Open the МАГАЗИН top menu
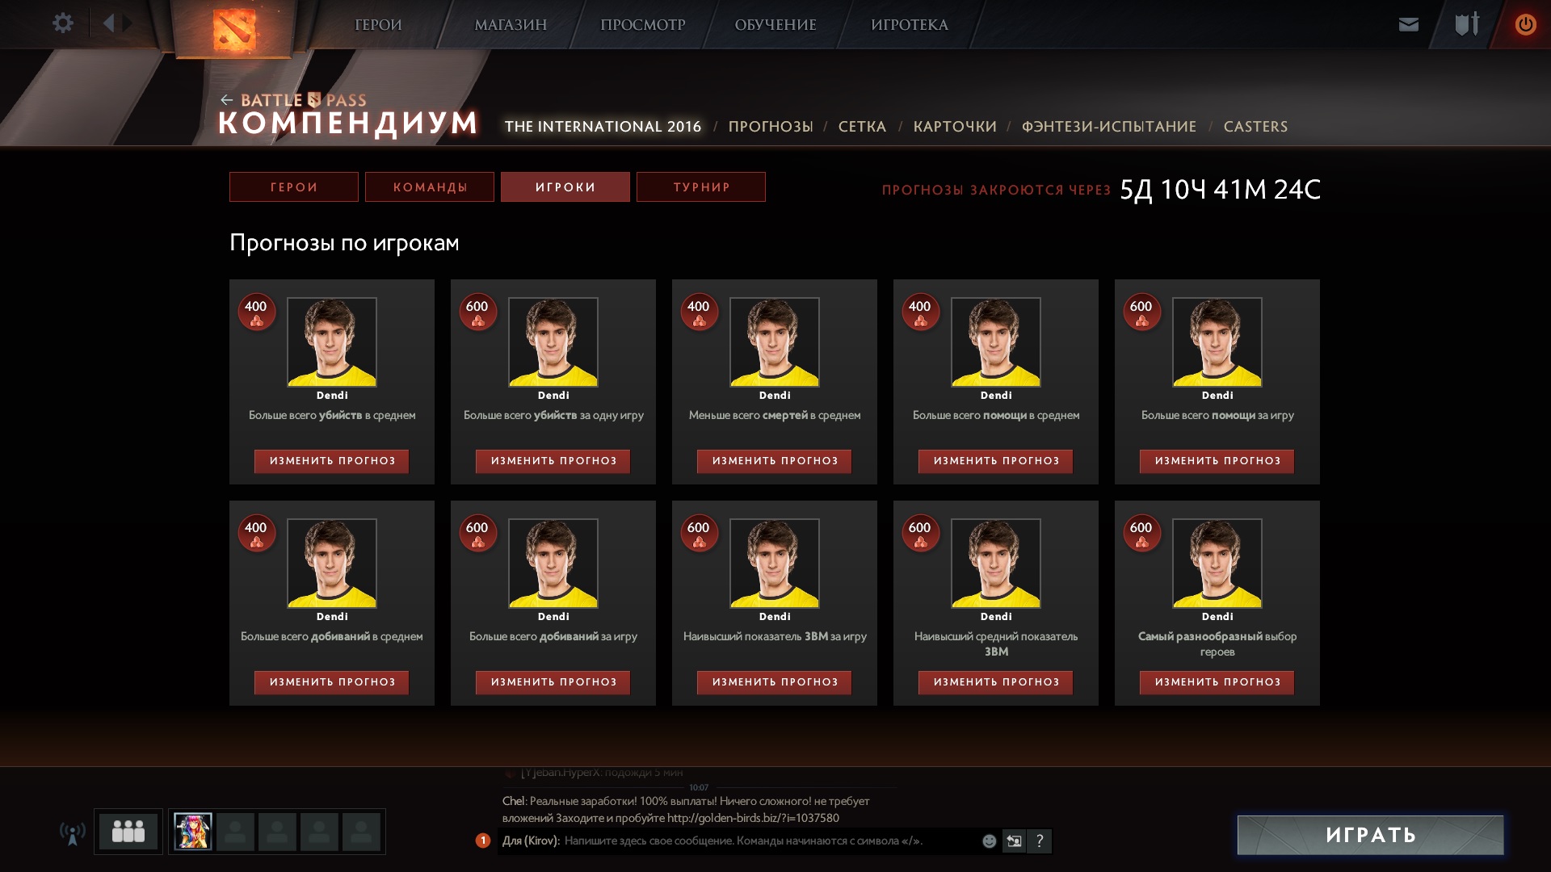Screen dimensions: 1551x872 pos(511,25)
